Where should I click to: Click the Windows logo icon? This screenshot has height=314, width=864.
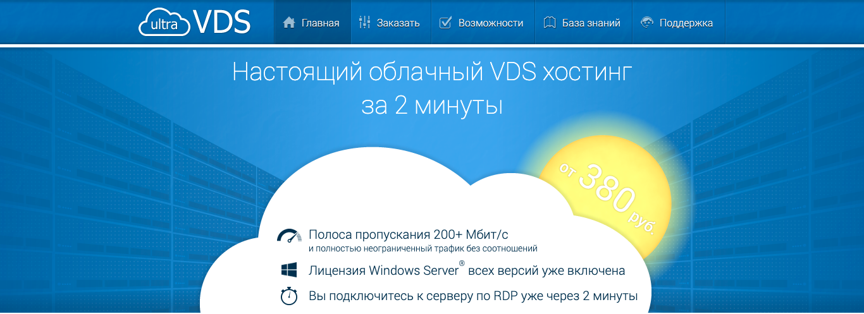click(289, 270)
